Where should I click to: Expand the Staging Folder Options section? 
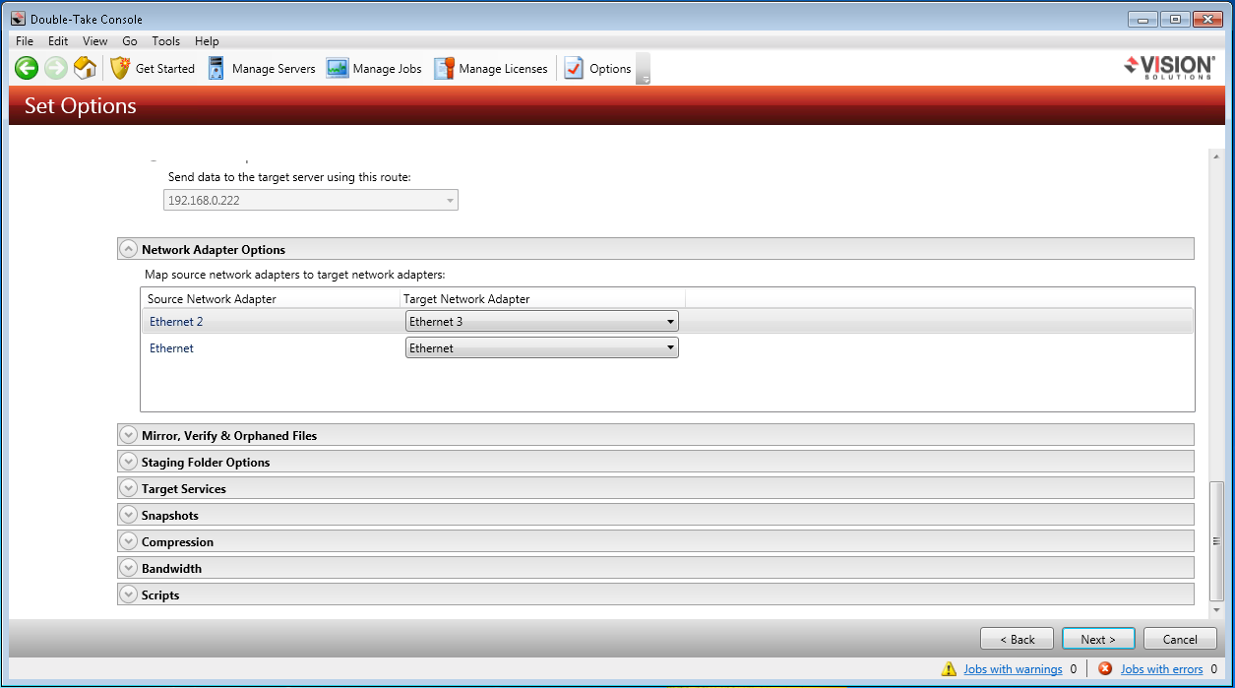tap(128, 462)
